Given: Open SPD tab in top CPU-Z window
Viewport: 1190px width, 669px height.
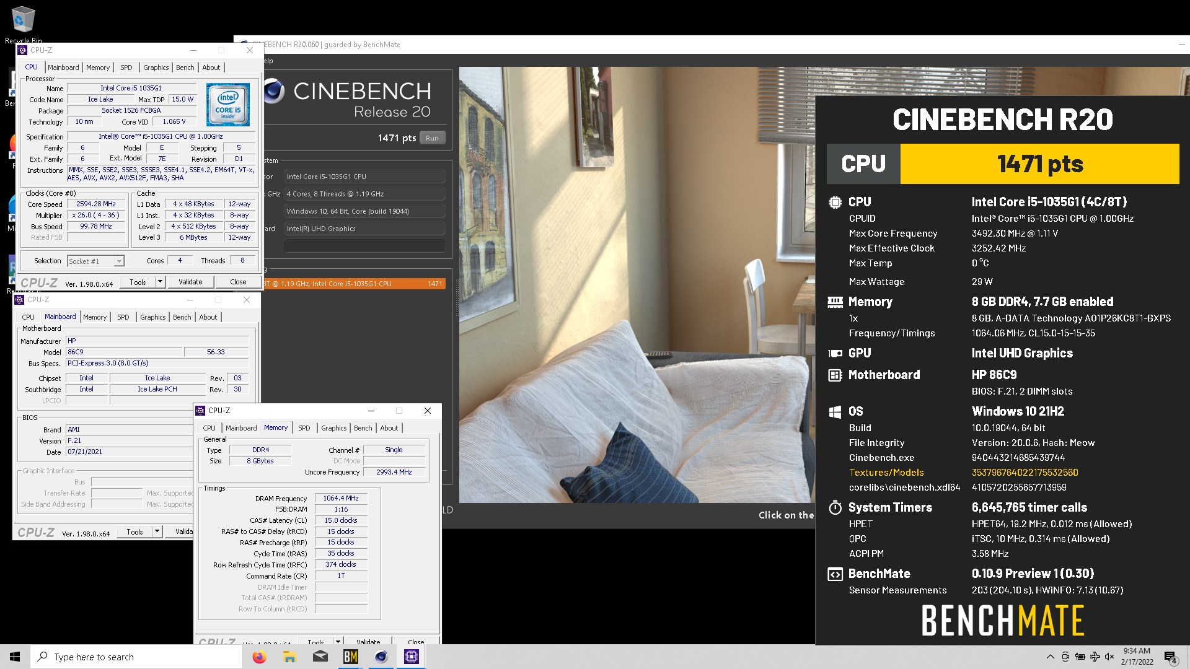Looking at the screenshot, I should point(126,68).
